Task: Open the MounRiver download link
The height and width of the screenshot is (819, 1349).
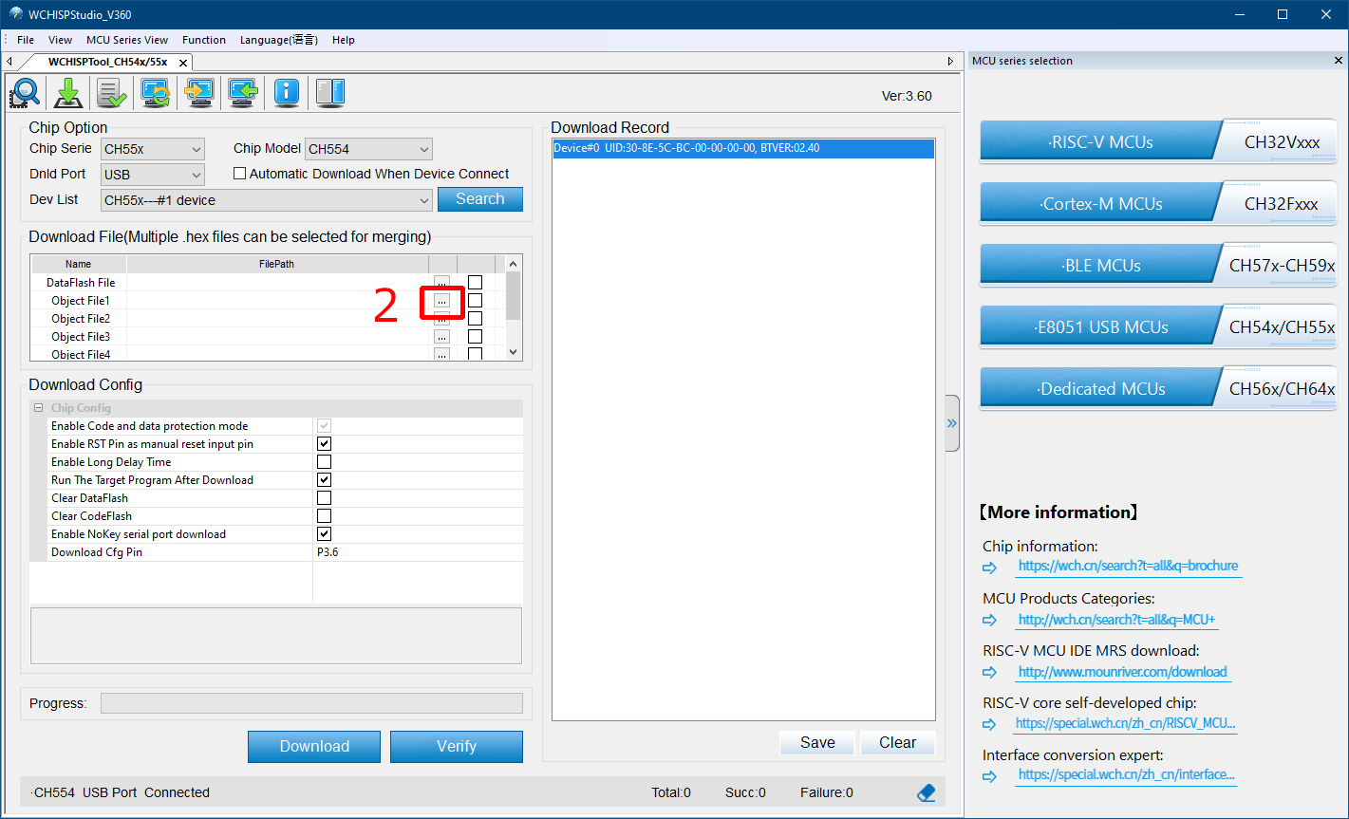Action: point(1122,672)
